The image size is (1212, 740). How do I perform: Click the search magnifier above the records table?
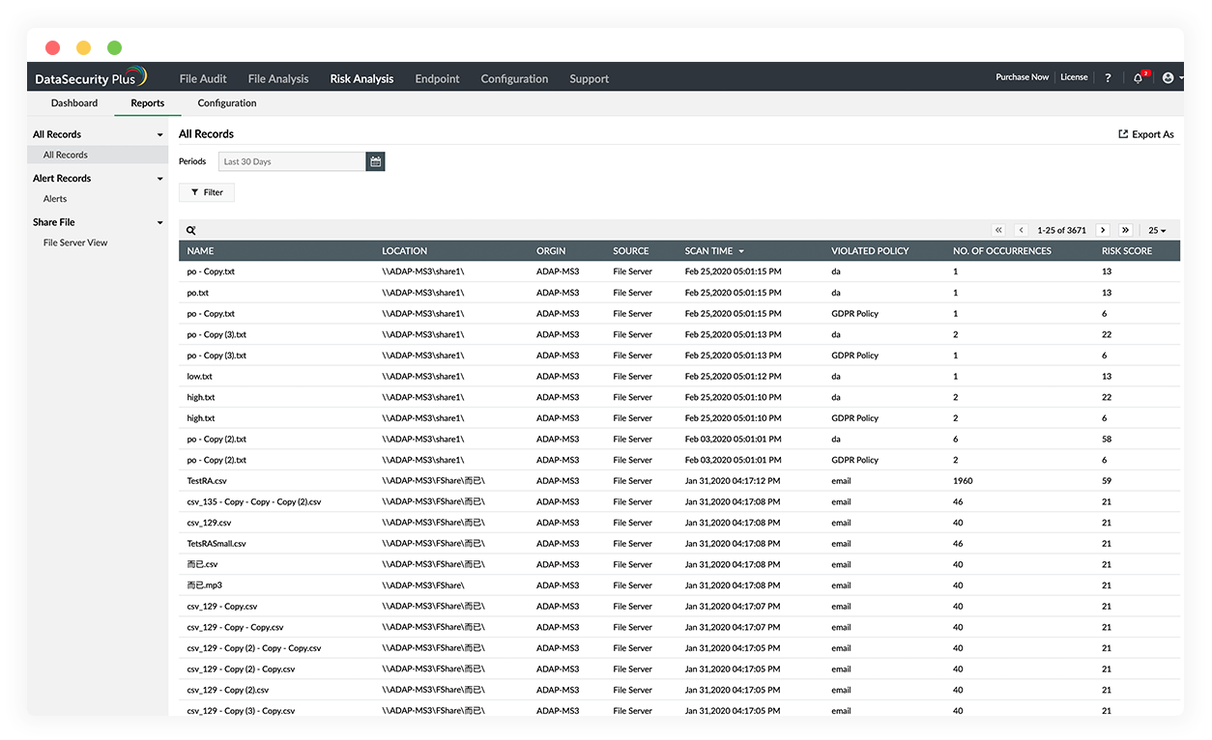[190, 230]
